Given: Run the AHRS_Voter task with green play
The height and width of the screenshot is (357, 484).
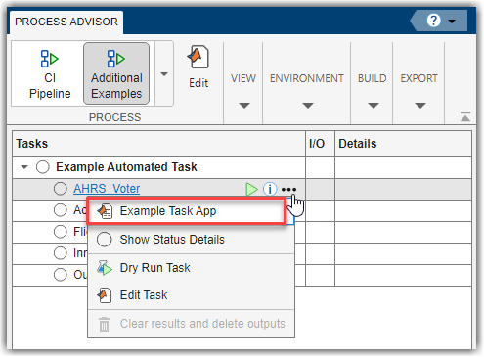Looking at the screenshot, I should (x=251, y=189).
